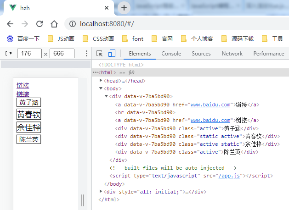Image resolution: width=289 pixels, height=210 pixels.
Task: Reload the current page
Action: (40, 24)
